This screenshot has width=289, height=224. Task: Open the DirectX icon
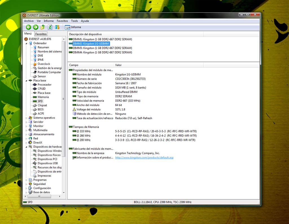[30, 142]
